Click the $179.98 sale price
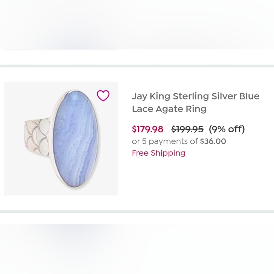The image size is (274, 274). [147, 129]
